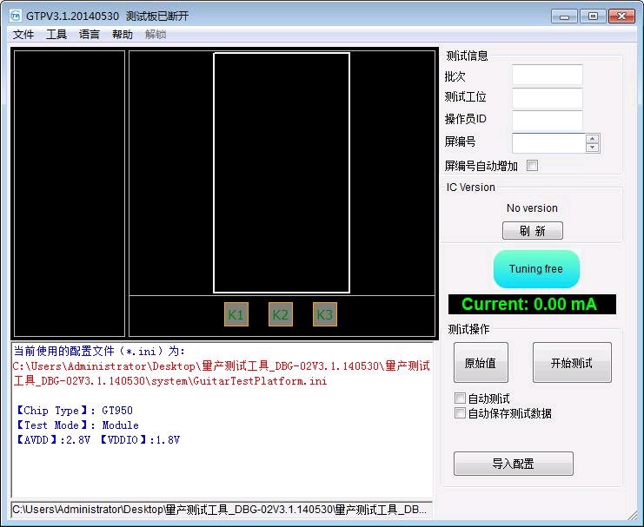Image resolution: width=644 pixels, height=527 pixels.
Task: Increase 屏编号 with the up arrow
Action: point(592,139)
